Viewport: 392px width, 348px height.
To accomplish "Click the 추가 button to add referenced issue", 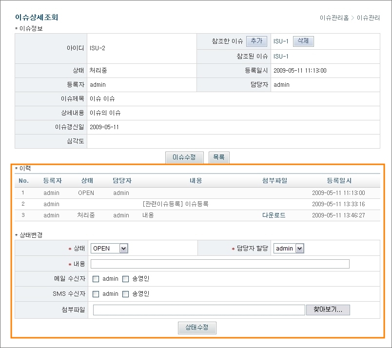I will point(256,41).
